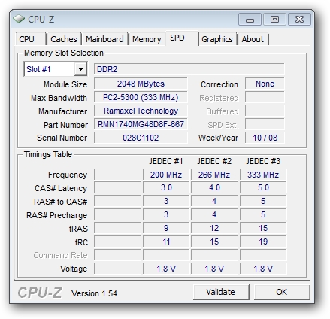The image size is (330, 319).
Task: Click the empty Buffered field
Action: tap(265, 111)
